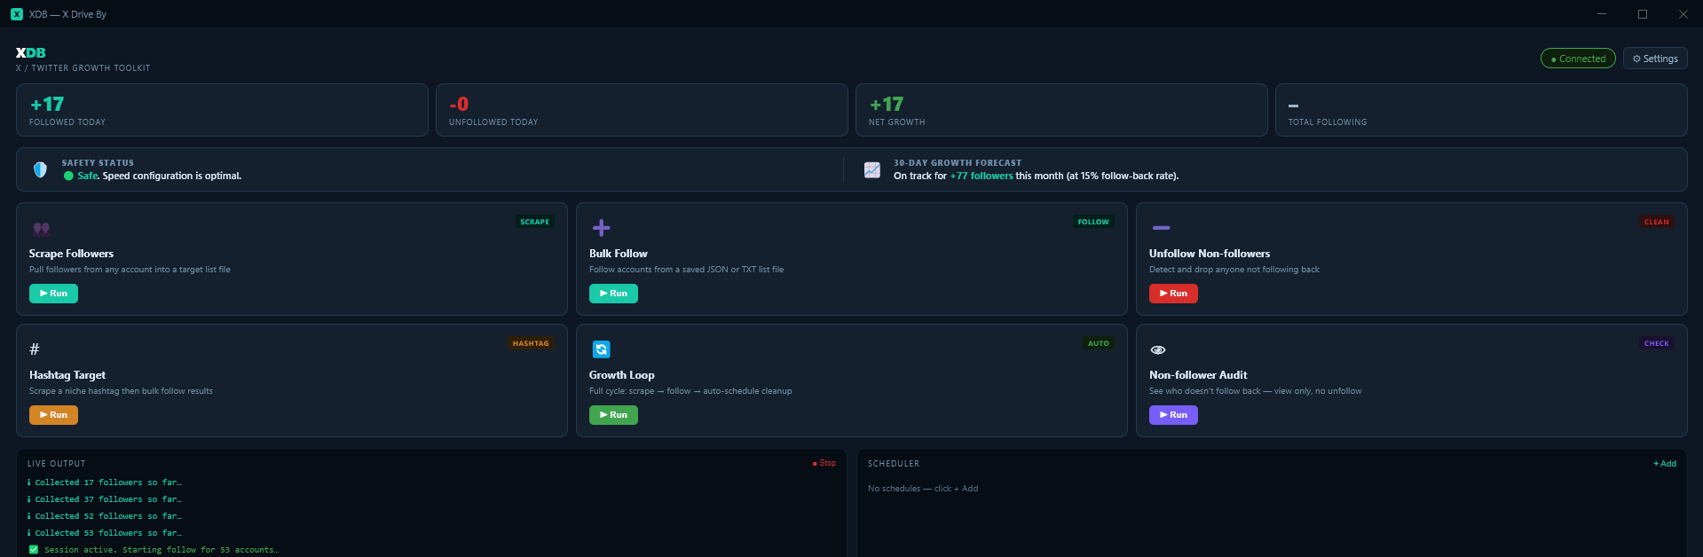Click the Followed Today stat card
This screenshot has width=1703, height=557.
click(222, 110)
